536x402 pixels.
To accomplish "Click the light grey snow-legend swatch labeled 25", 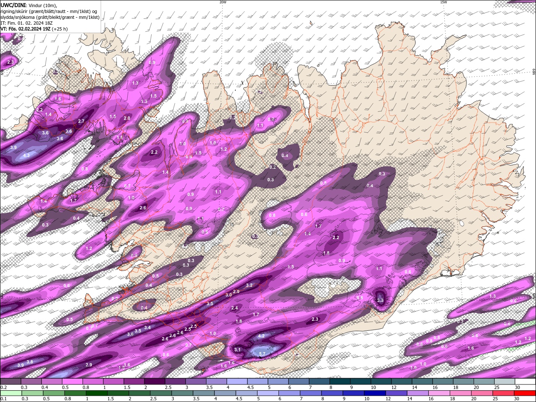I will pos(505,381).
